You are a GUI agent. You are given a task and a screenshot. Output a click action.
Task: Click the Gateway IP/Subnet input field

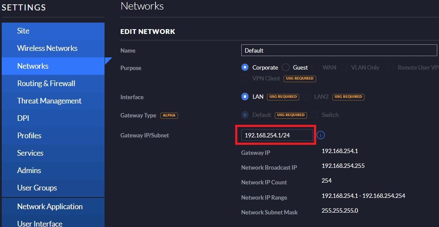(x=277, y=135)
